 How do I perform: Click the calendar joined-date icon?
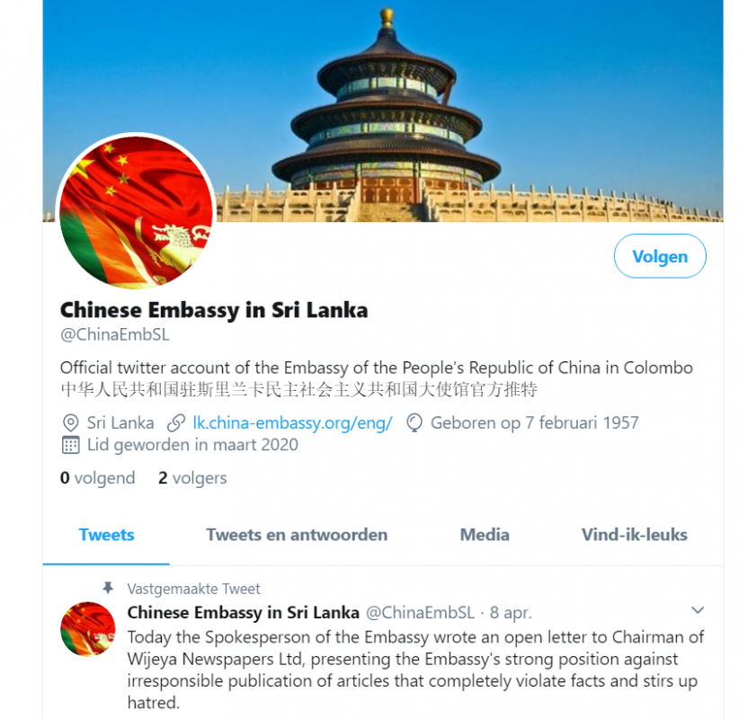click(x=71, y=445)
